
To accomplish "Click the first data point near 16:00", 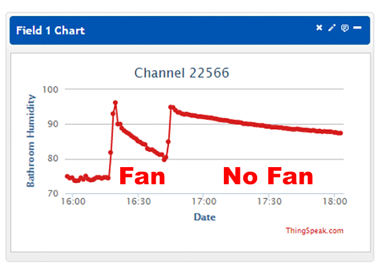I will (68, 177).
